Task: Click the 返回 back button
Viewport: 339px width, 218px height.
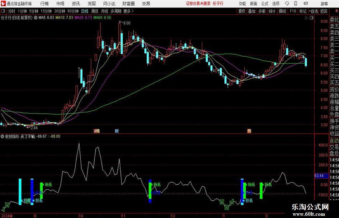Action: pos(324,11)
